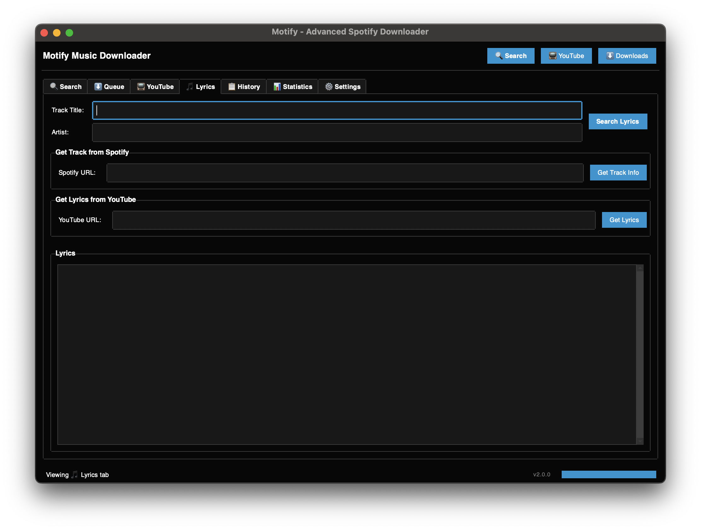This screenshot has width=701, height=530.
Task: Minimize the window with yellow button
Action: [57, 33]
